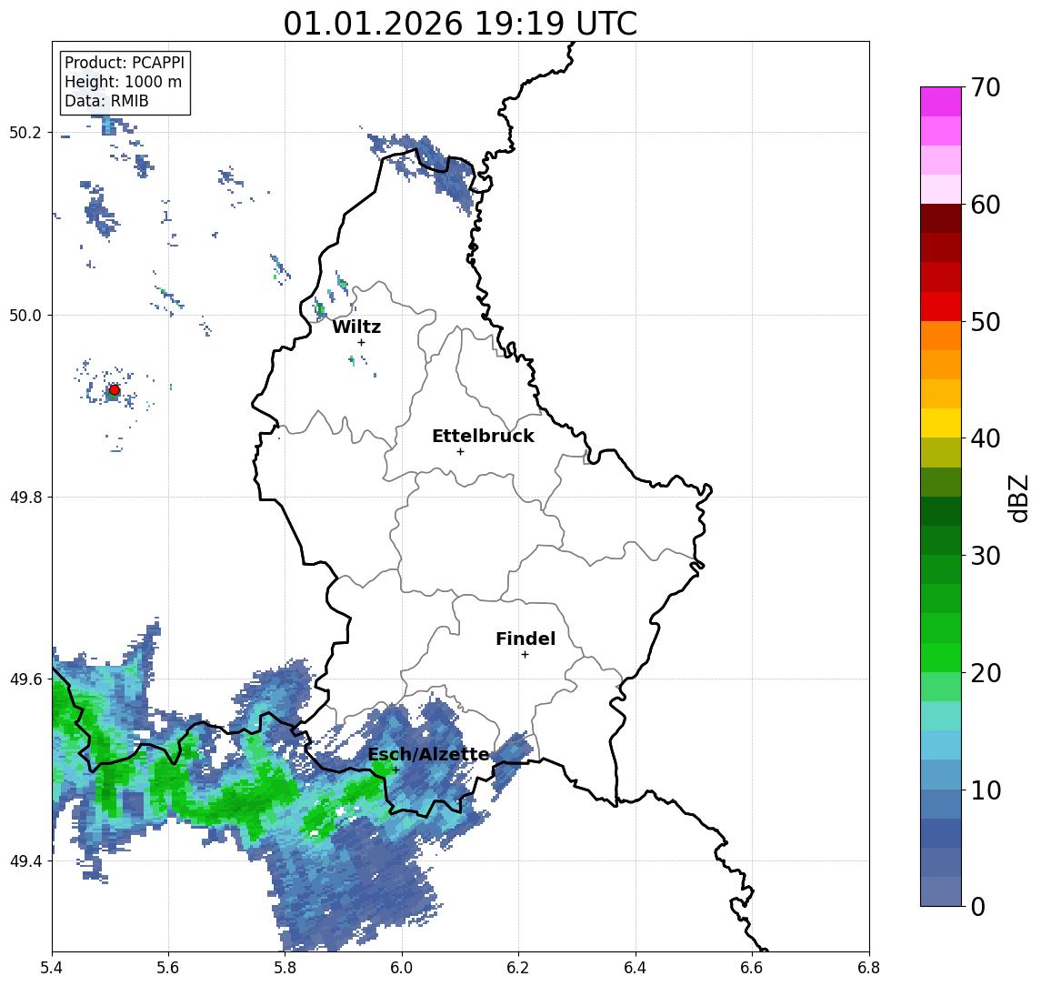Click the longitude tick label 6.8

tap(869, 968)
